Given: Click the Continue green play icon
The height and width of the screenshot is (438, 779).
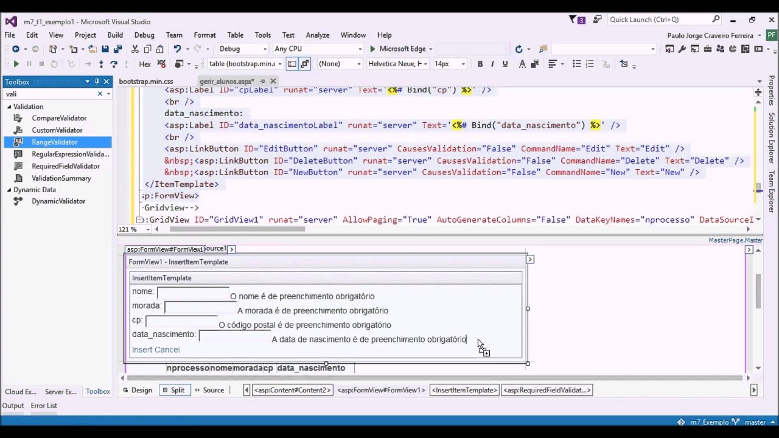Looking at the screenshot, I should point(16,64).
